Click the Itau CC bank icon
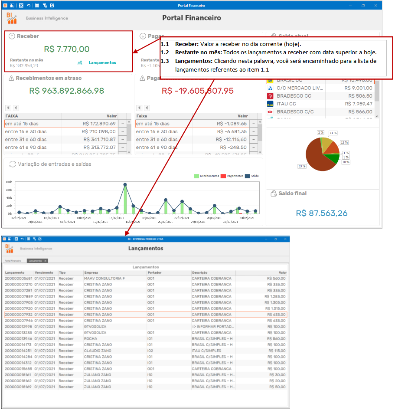Viewport: 395px width, 410px height. [x=270, y=104]
